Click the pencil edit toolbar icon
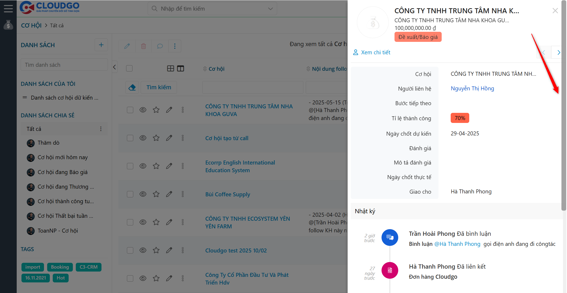 pos(127,46)
